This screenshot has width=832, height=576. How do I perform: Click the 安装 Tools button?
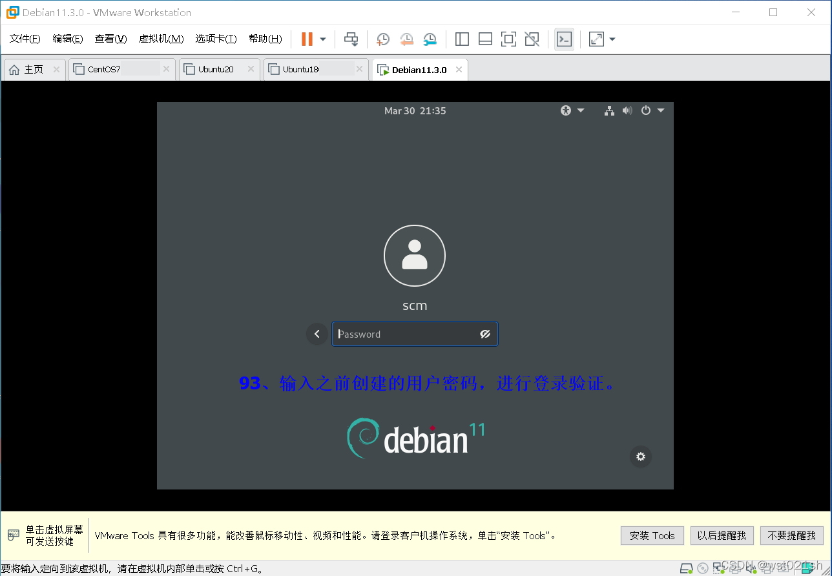(x=652, y=535)
